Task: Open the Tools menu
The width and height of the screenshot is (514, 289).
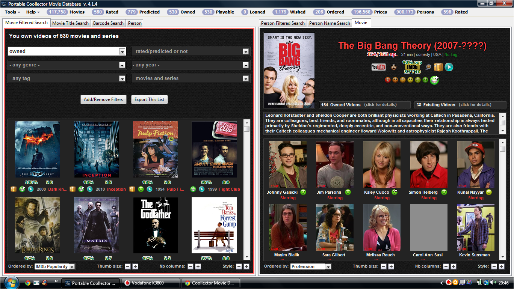Action: click(12, 12)
